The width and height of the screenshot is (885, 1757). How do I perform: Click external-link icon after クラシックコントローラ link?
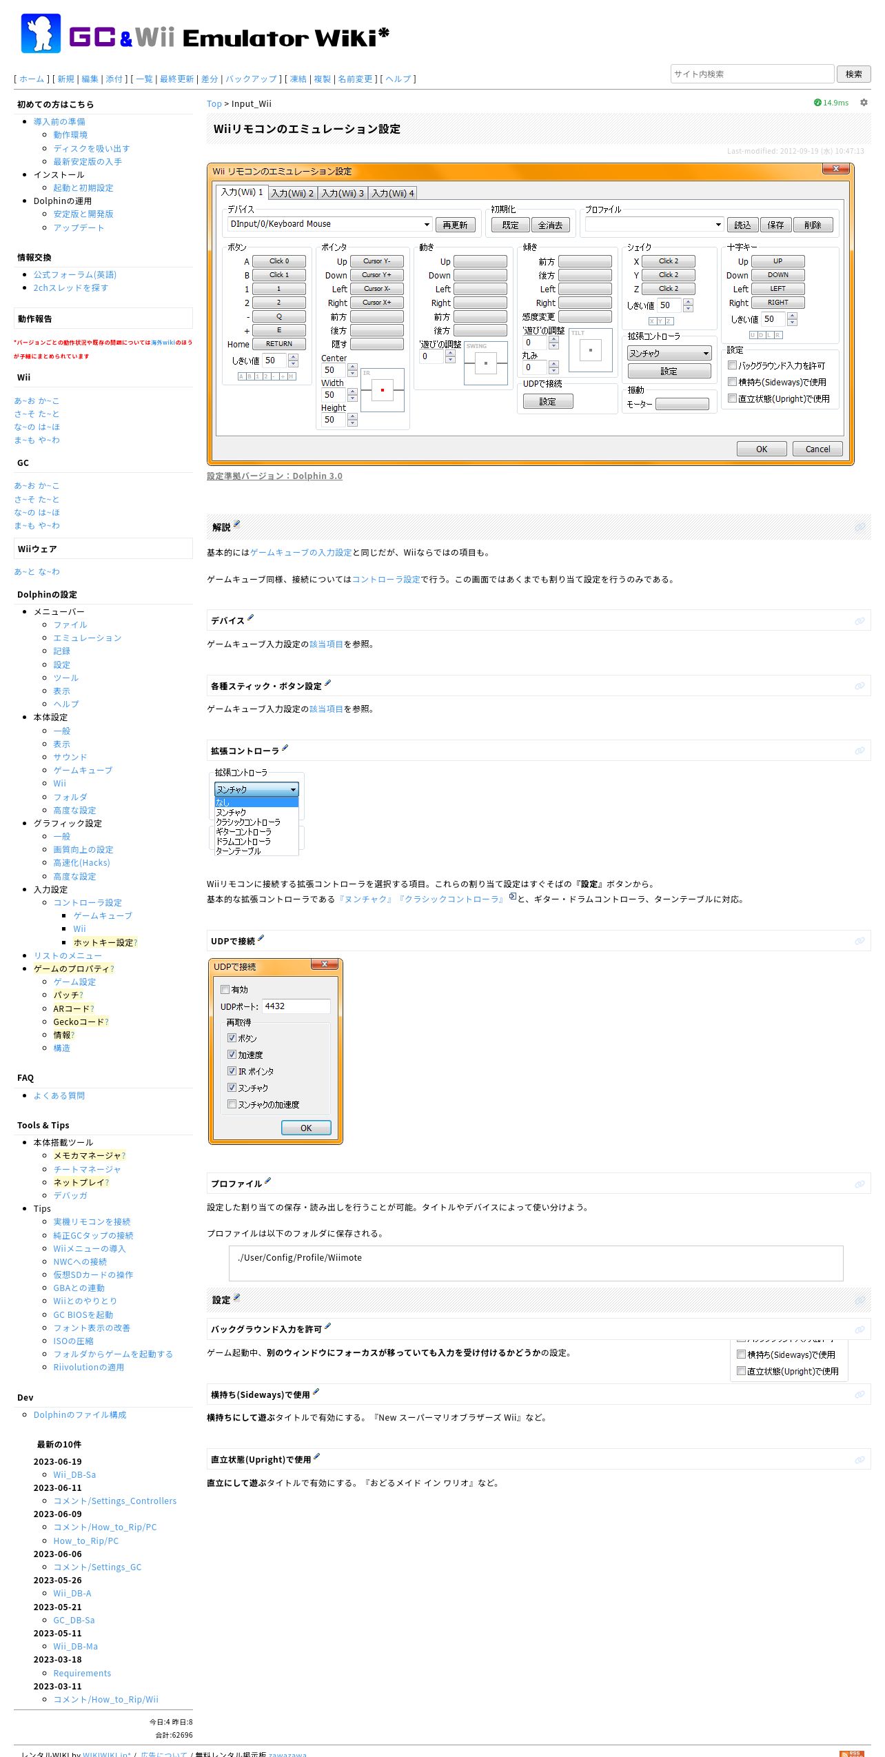click(512, 897)
